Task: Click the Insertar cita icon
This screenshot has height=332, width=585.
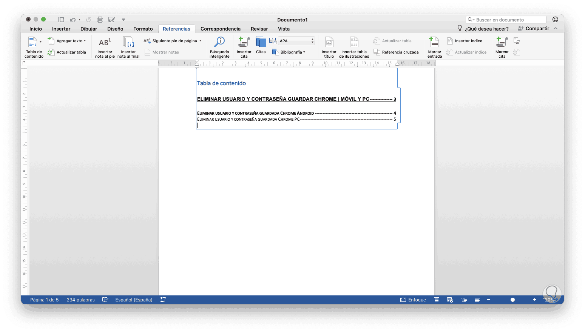Action: (x=244, y=42)
